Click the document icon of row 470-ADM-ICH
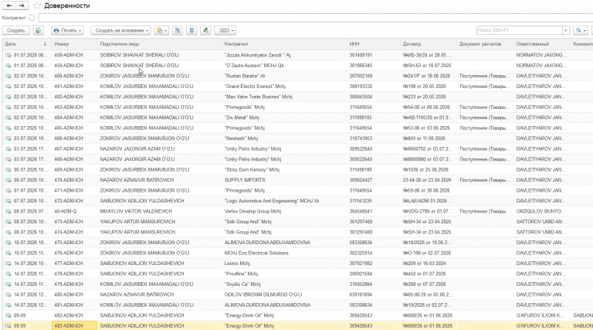 coord(8,180)
